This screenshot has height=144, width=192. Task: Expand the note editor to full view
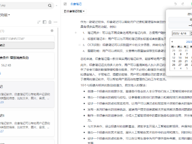point(65,4)
